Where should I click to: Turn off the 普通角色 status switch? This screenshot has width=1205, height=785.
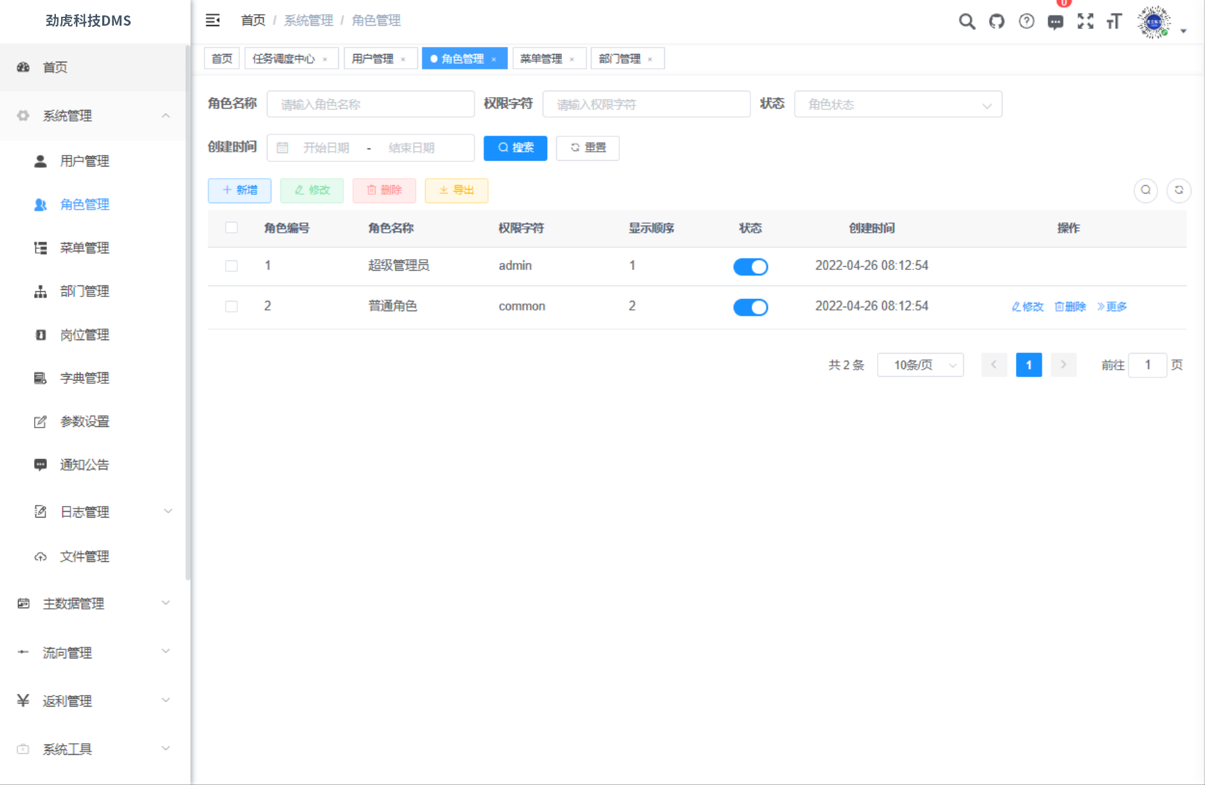click(750, 307)
